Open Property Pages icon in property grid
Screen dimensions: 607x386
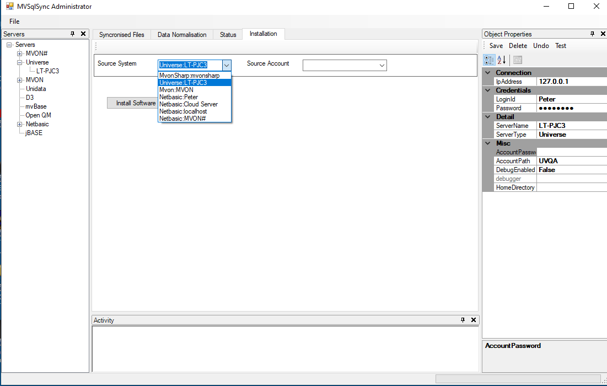[x=518, y=60]
